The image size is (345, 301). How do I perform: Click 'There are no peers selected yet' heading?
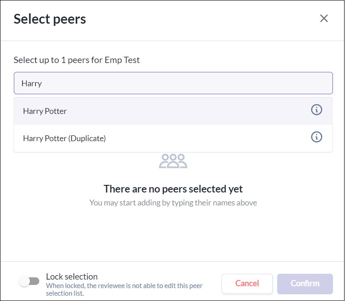[173, 189]
